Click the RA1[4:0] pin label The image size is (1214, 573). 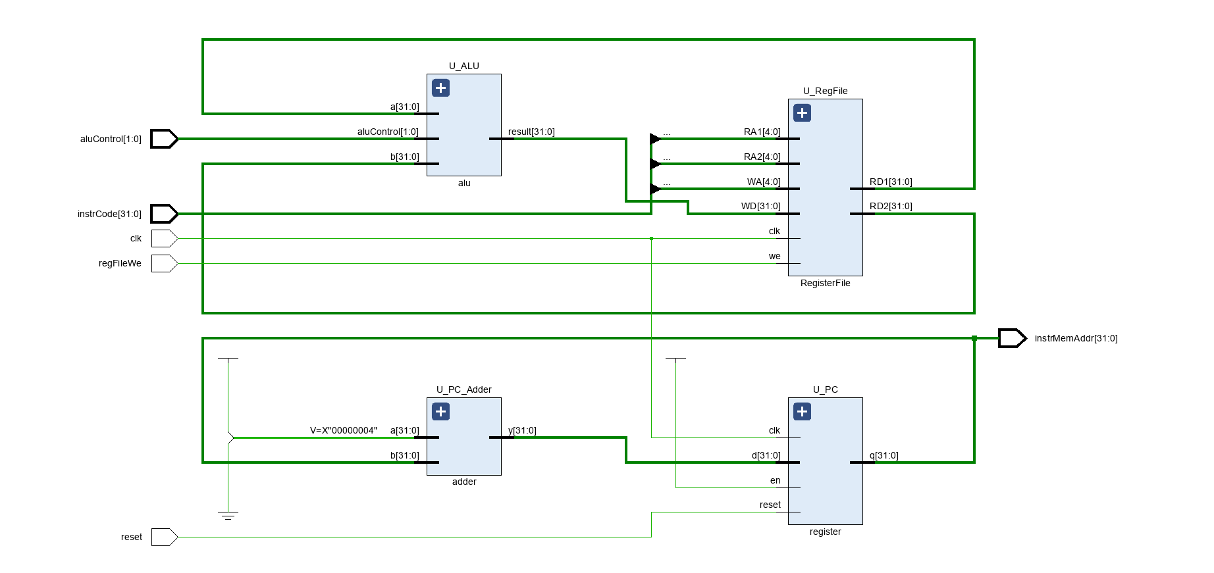tap(762, 132)
